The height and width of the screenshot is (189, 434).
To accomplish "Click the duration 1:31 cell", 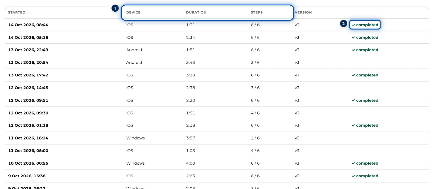I will click(190, 25).
